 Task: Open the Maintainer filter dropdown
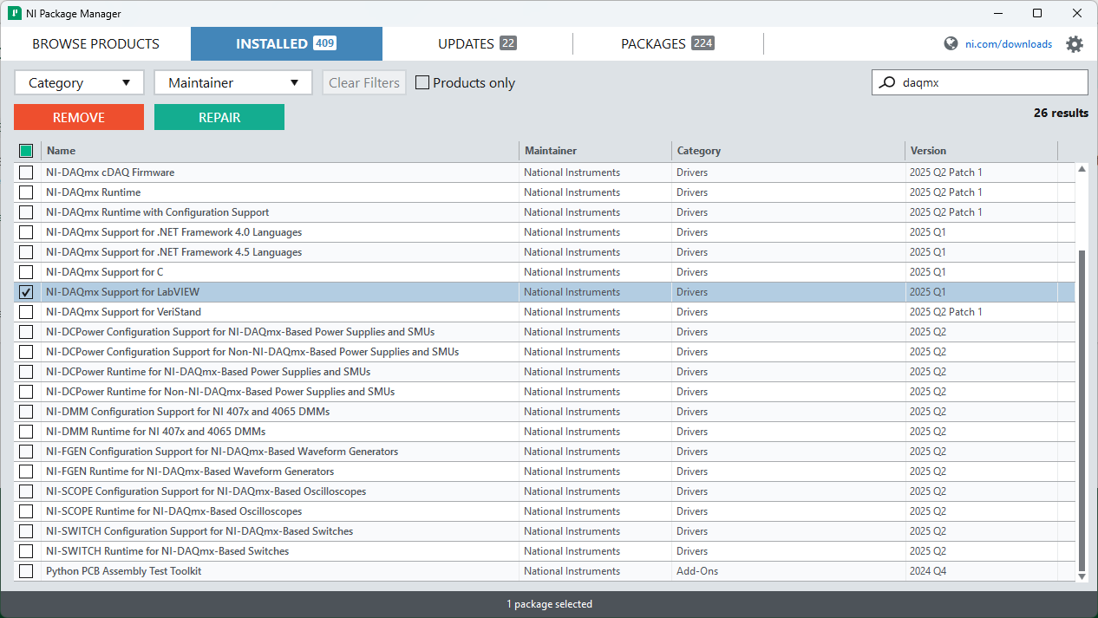point(232,82)
